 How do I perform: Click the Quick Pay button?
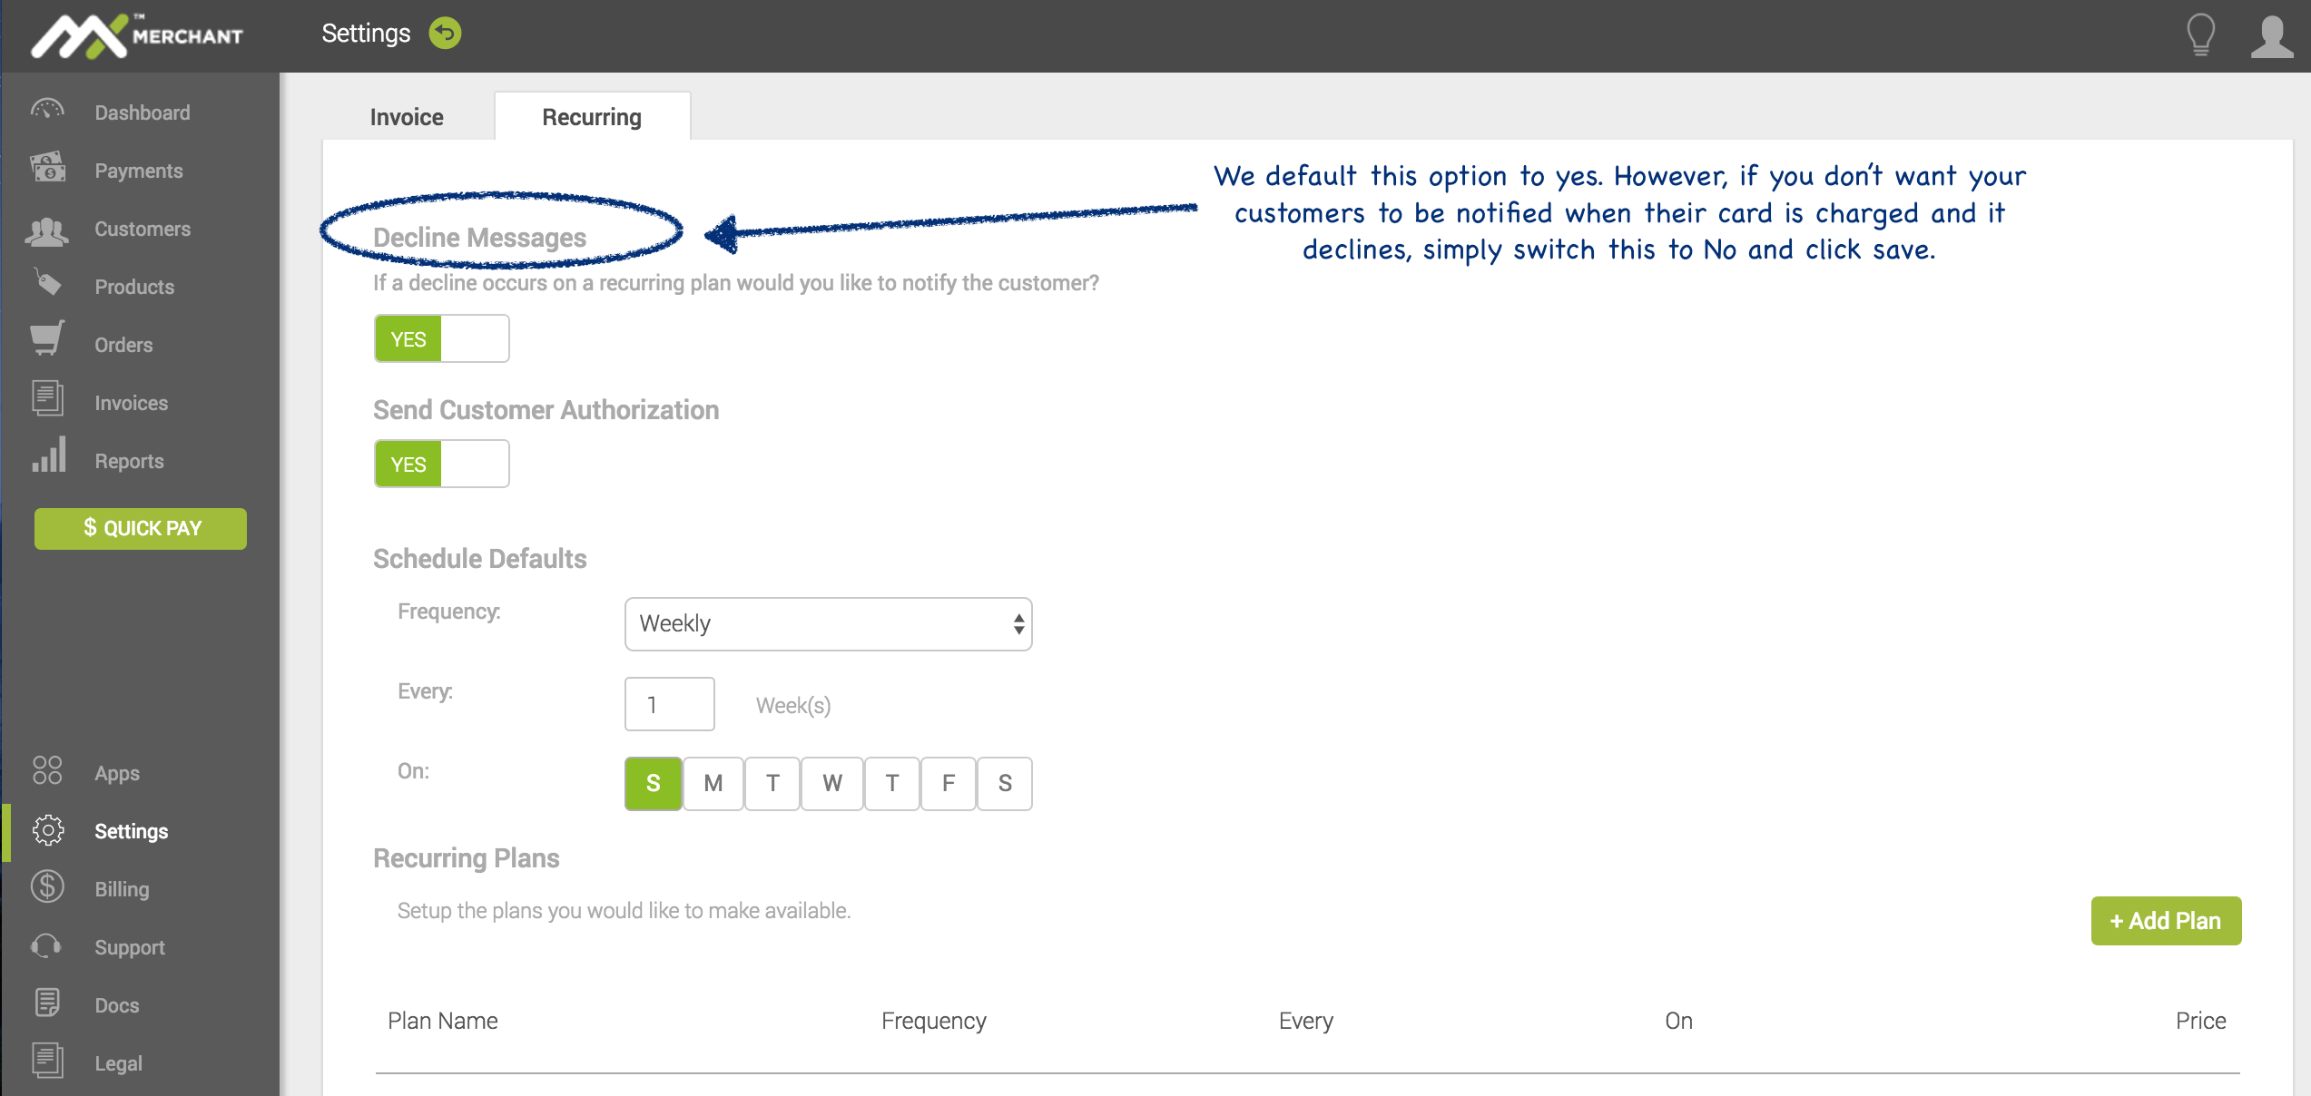(x=141, y=528)
